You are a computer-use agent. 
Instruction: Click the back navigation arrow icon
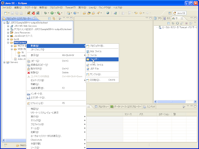coord(141,13)
